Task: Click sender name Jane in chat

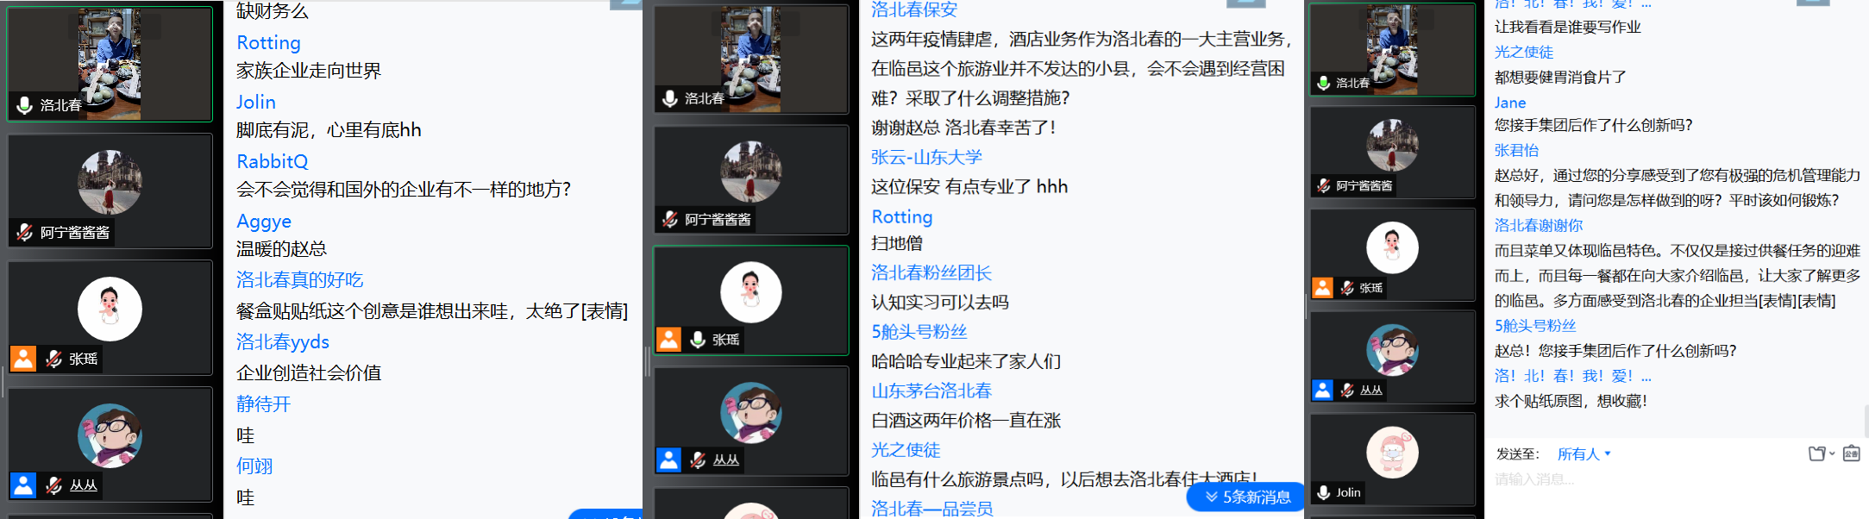Action: pos(1510,103)
